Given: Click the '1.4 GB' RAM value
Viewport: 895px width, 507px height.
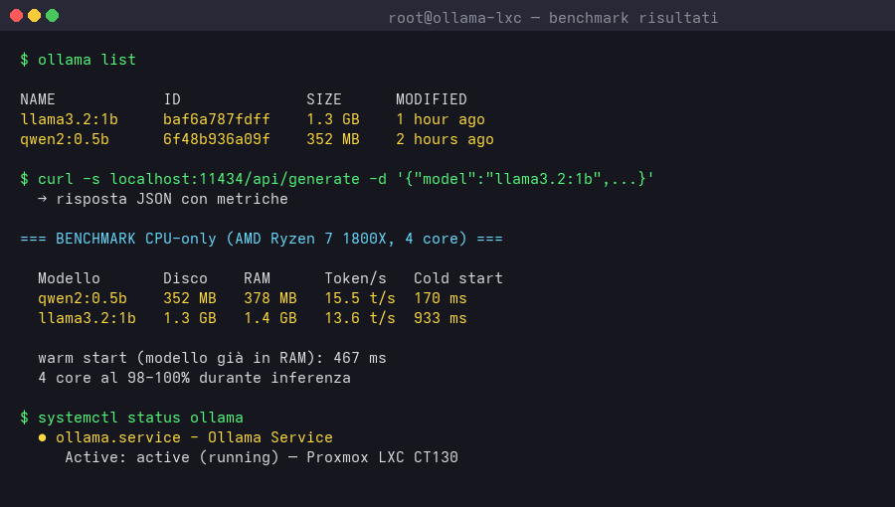Looking at the screenshot, I should point(270,318).
